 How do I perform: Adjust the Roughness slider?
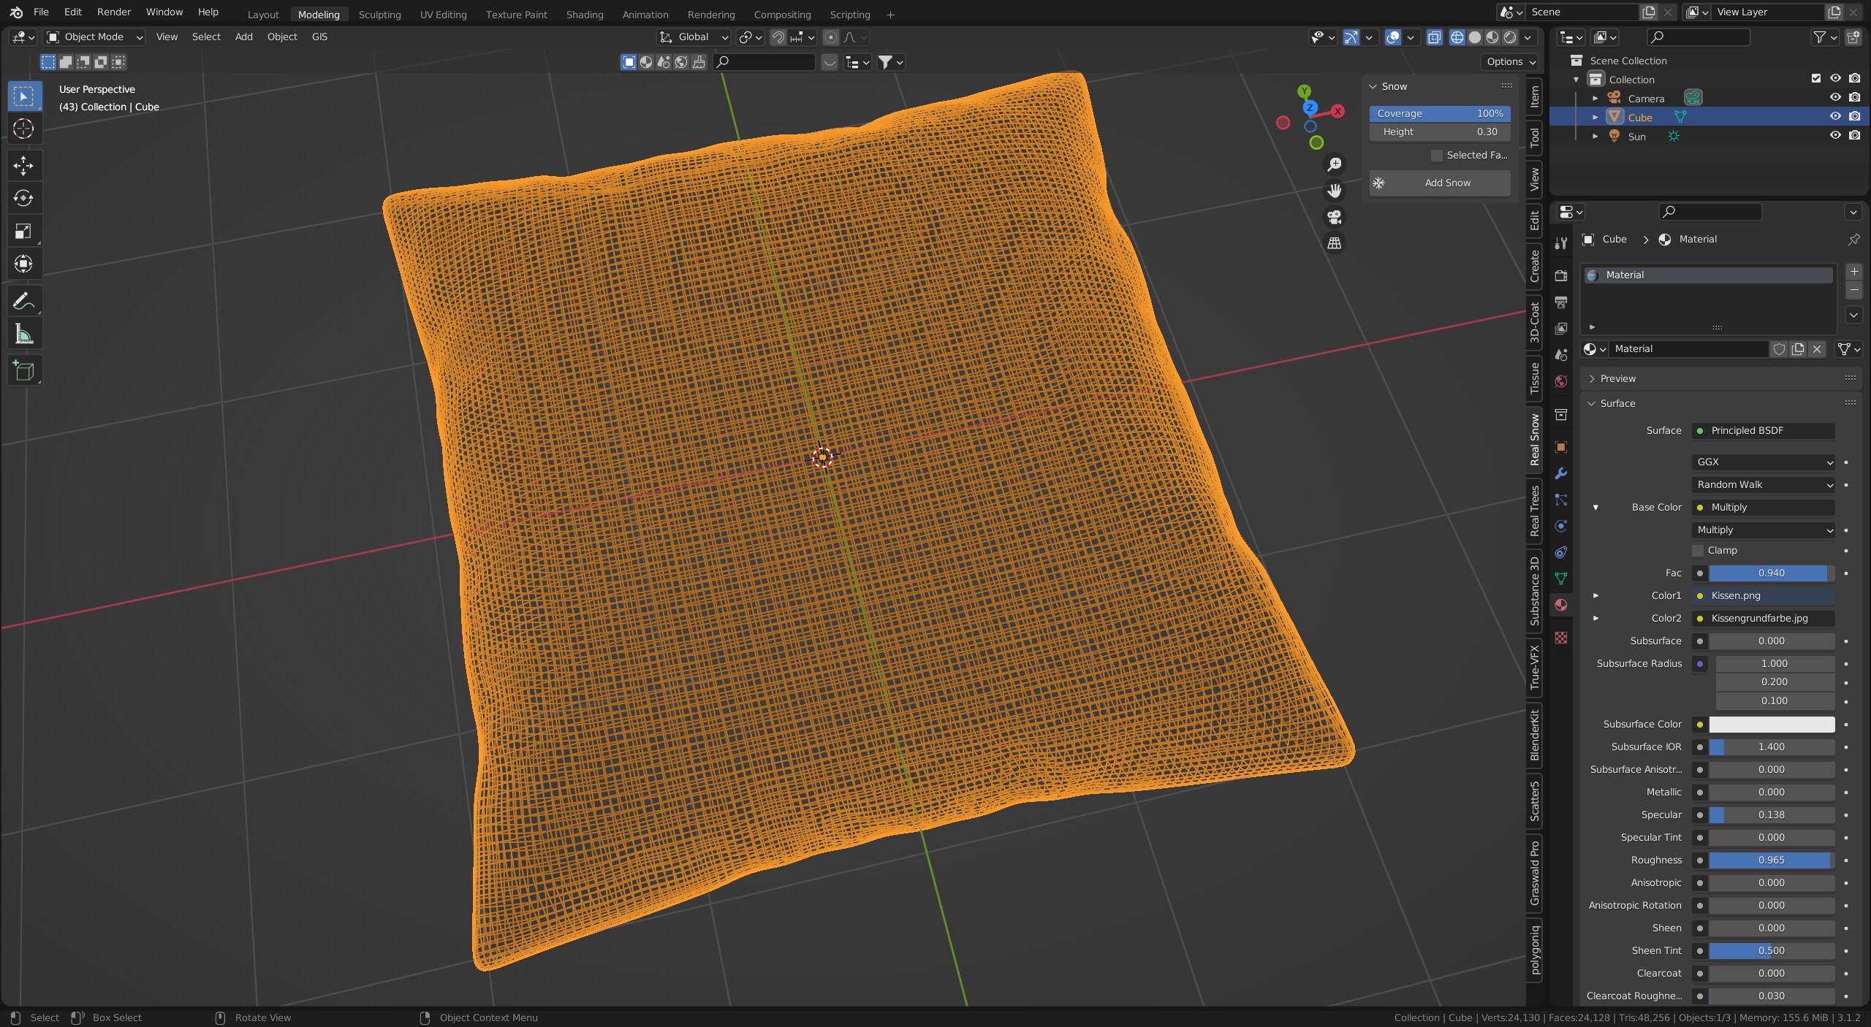coord(1770,860)
